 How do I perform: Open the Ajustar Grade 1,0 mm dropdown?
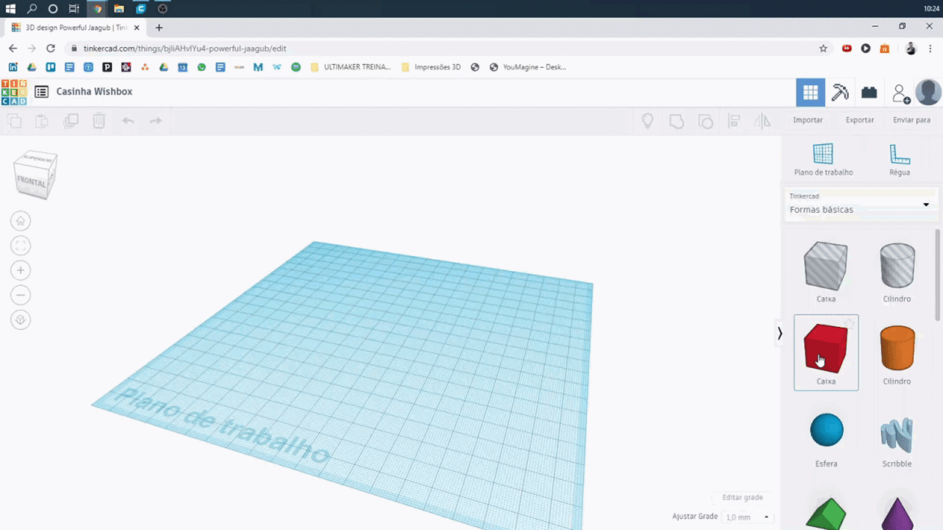pos(747,517)
